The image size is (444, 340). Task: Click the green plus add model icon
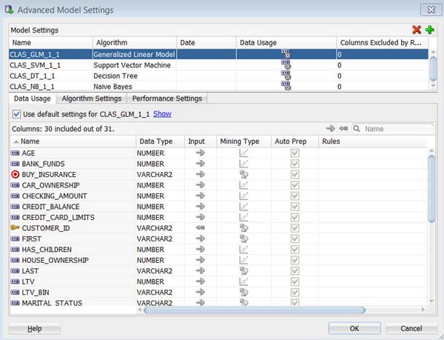(x=429, y=30)
